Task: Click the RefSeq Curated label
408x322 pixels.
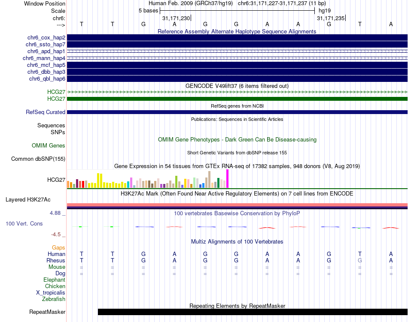Action: 46,112
